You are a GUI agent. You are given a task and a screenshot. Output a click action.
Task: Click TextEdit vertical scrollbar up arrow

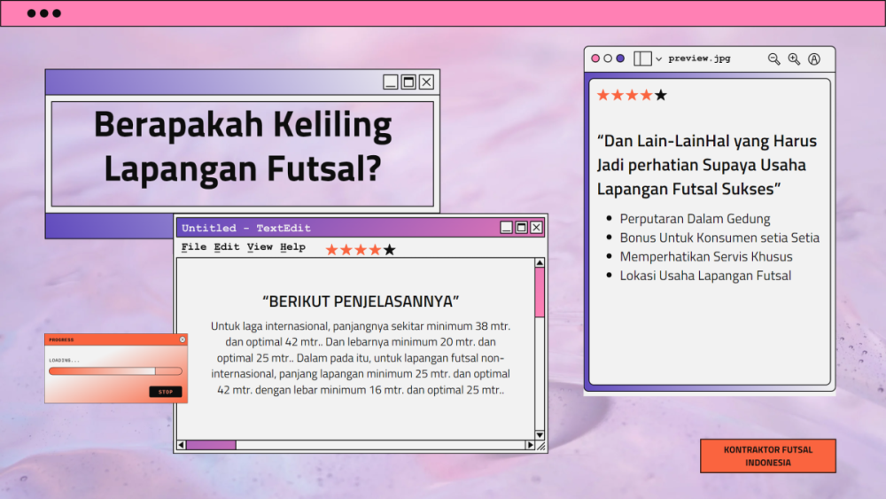pos(540,262)
